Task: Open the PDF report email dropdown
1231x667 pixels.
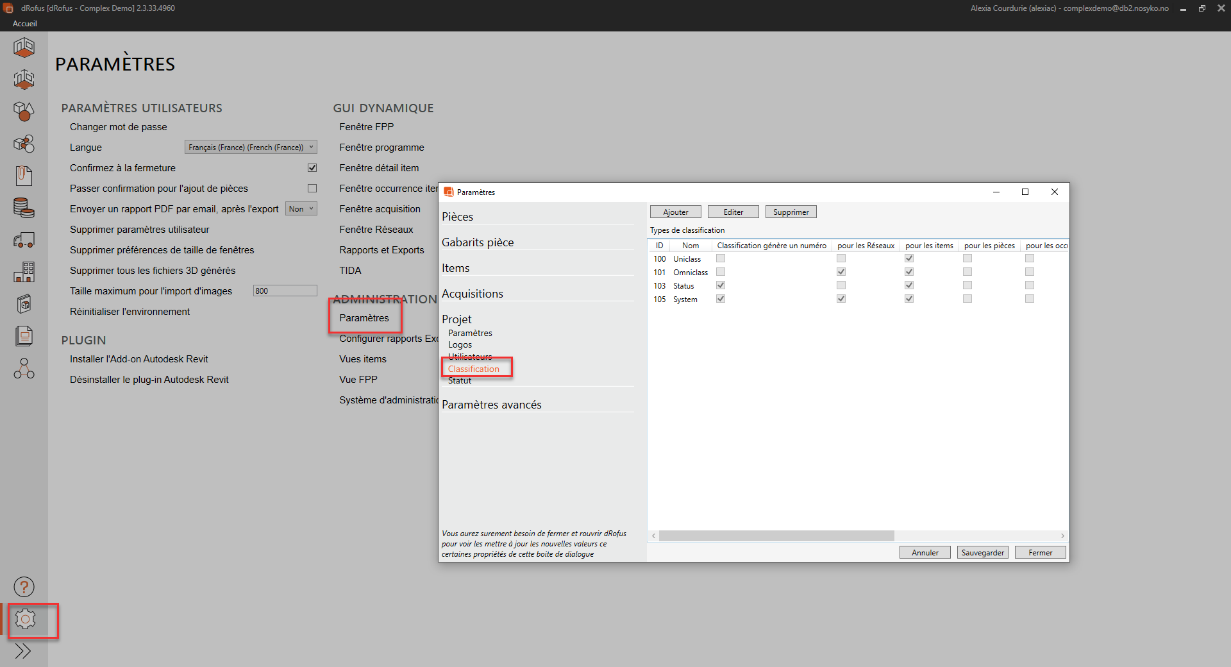Action: pyautogui.click(x=301, y=209)
